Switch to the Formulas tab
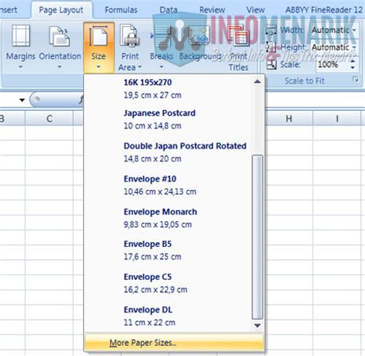The width and height of the screenshot is (365, 356). click(121, 10)
